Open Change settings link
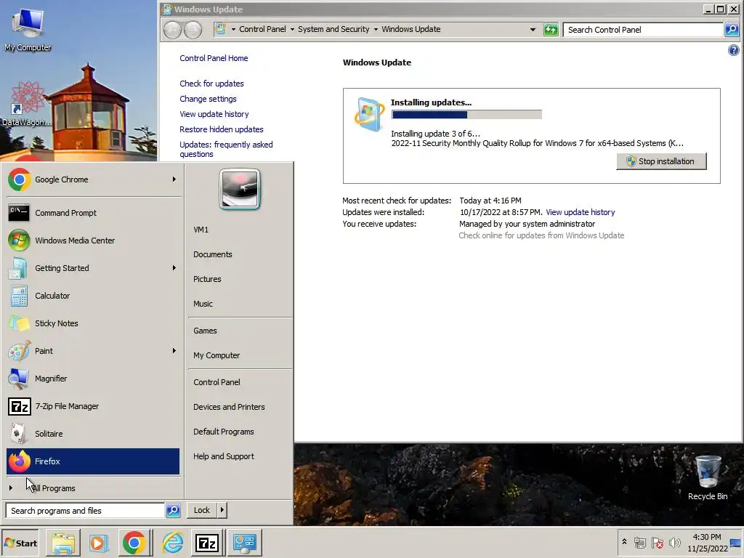Screen dimensions: 744x558 [208, 99]
